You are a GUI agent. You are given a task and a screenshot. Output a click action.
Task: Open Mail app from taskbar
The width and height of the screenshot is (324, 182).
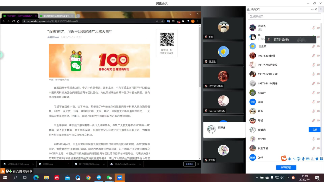(x=67, y=178)
